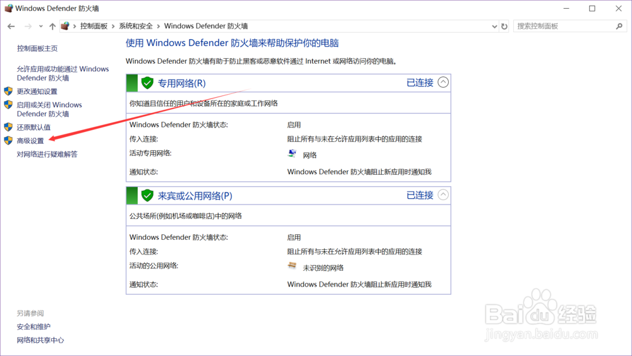Open 控制面板 breadcrumb
This screenshot has height=356, width=632.
(94, 26)
